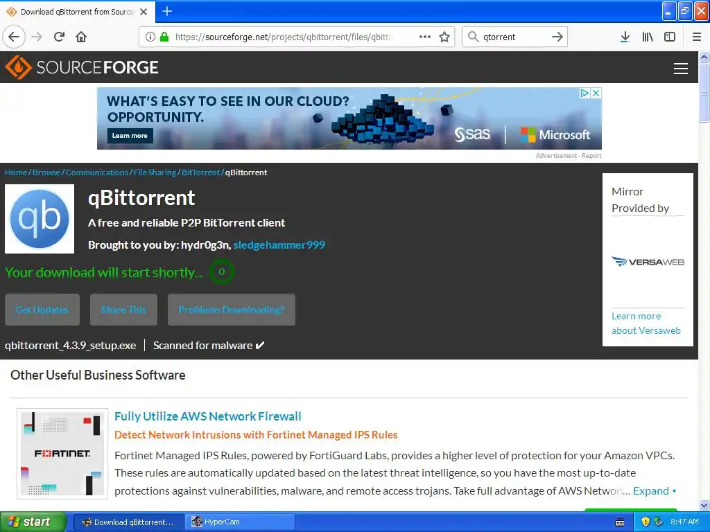Image resolution: width=710 pixels, height=532 pixels.
Task: Click the Problems Downloading? button
Action: 232,310
